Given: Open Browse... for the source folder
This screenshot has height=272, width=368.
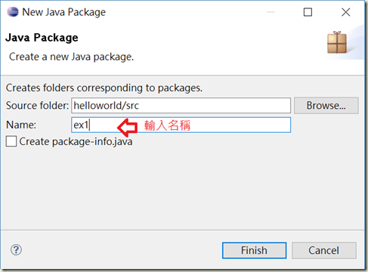Looking at the screenshot, I should point(326,106).
